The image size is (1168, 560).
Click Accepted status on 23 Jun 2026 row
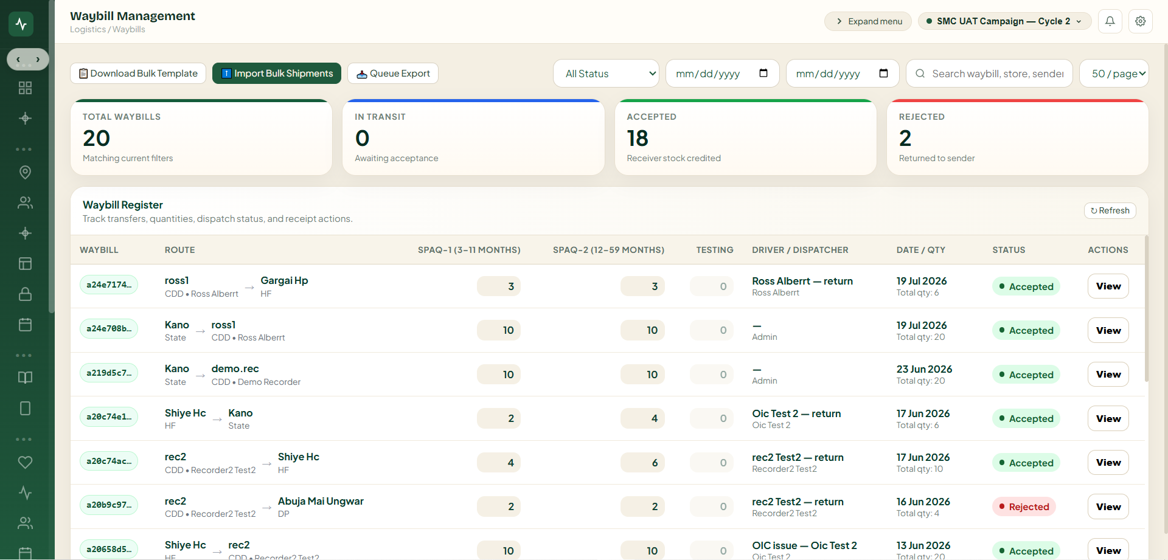[1026, 375]
